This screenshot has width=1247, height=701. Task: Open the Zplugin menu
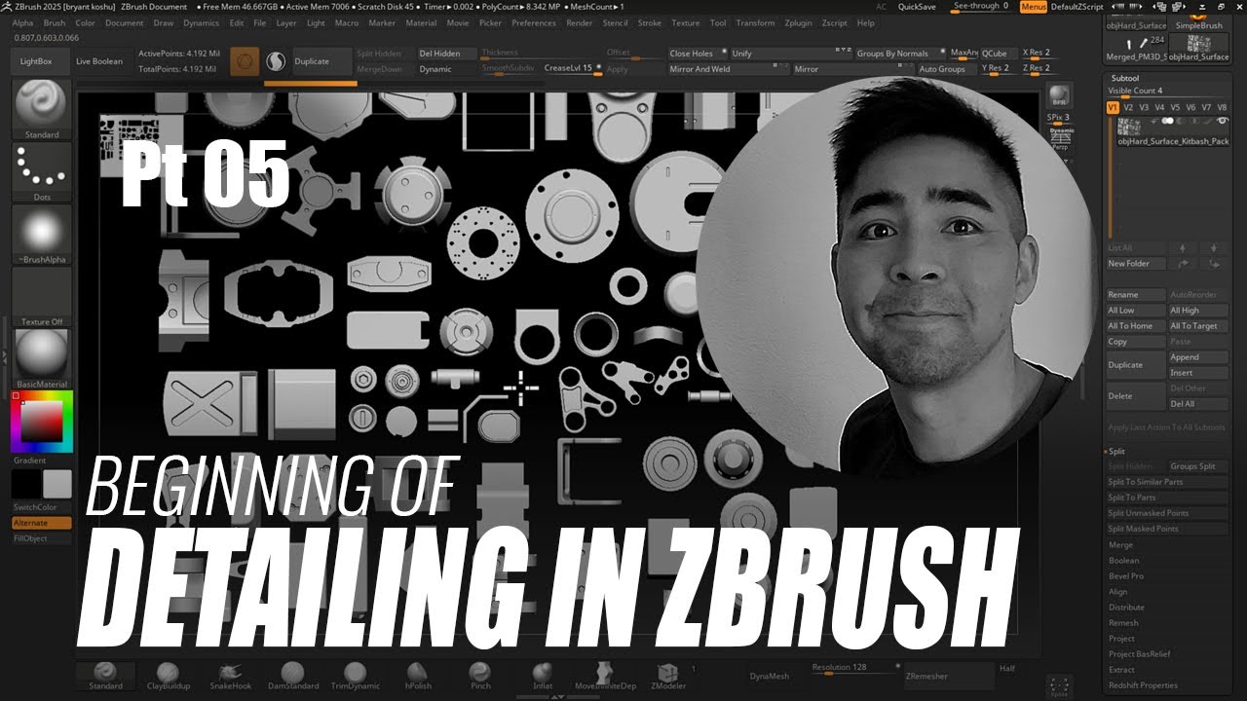[799, 22]
